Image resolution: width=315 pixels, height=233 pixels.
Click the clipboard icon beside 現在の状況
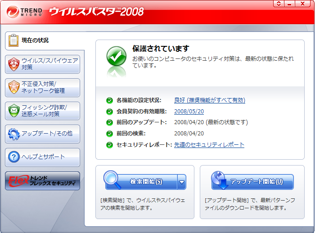pyautogui.click(x=13, y=40)
